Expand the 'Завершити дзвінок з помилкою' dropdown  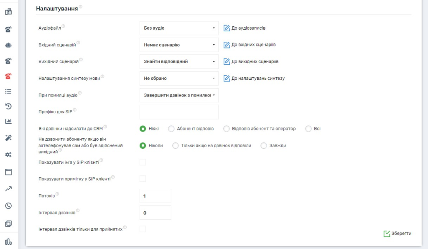178,95
